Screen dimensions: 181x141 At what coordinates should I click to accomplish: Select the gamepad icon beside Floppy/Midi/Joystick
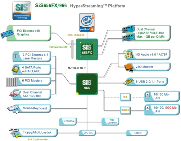(x=18, y=136)
